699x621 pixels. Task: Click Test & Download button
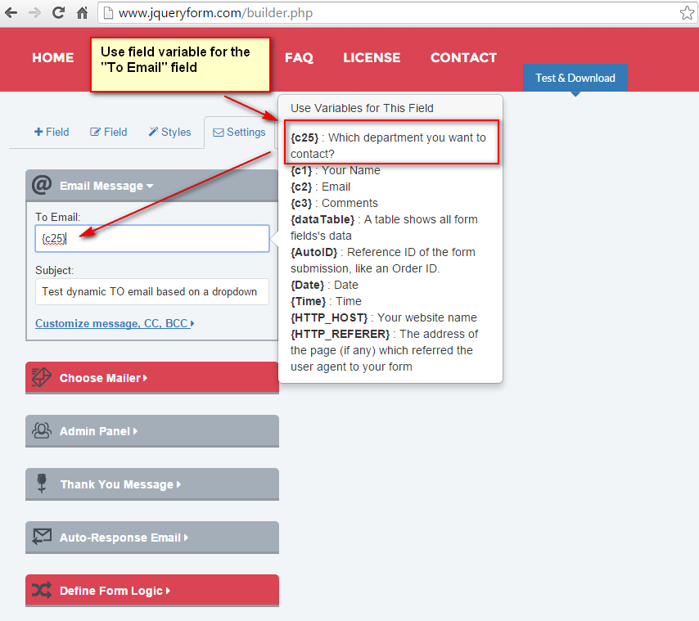575,78
